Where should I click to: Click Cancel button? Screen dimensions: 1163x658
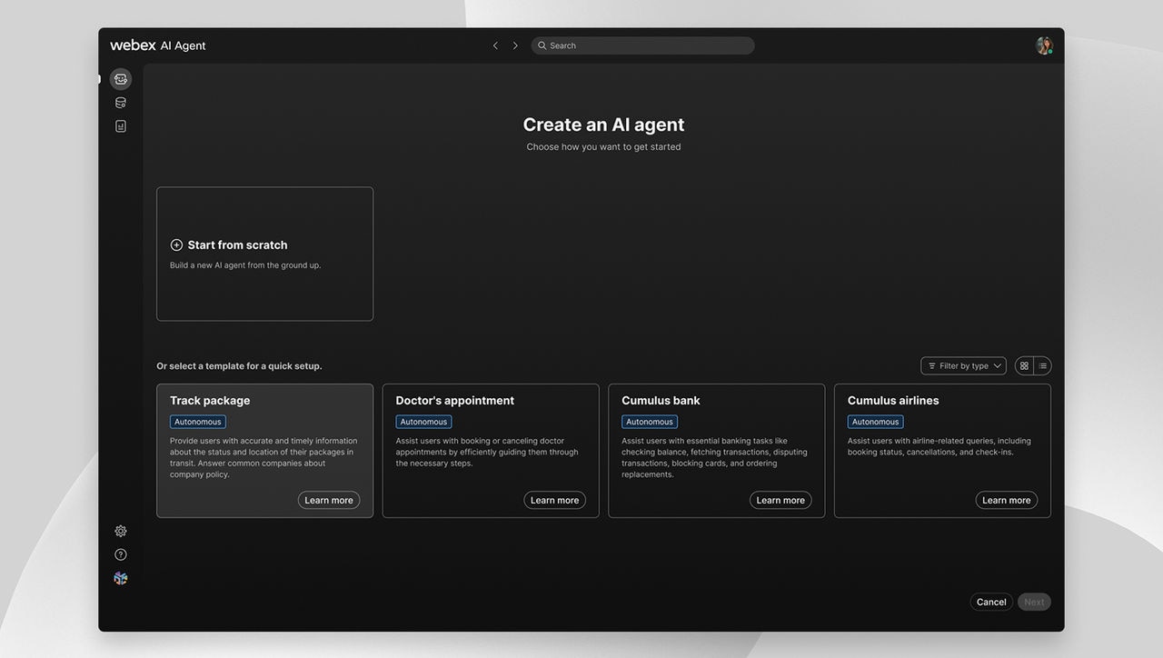[991, 602]
